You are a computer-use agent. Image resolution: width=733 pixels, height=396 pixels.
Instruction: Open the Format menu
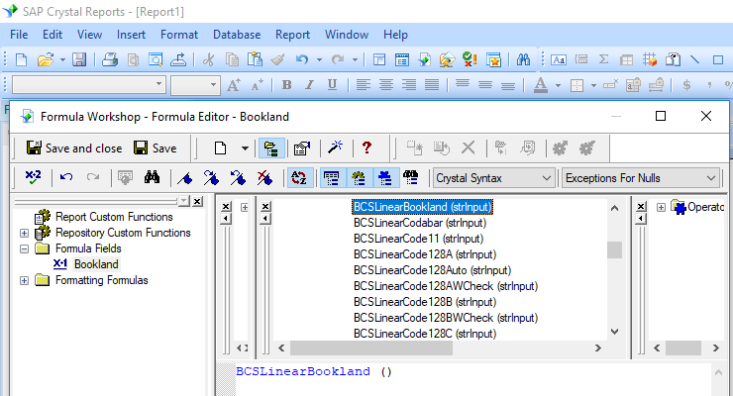click(x=179, y=35)
